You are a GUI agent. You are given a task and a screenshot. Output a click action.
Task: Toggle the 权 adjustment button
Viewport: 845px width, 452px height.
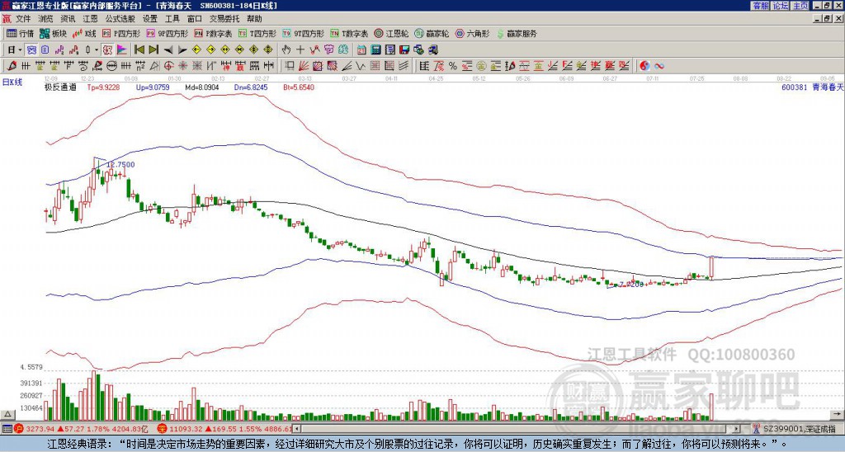tap(107, 50)
